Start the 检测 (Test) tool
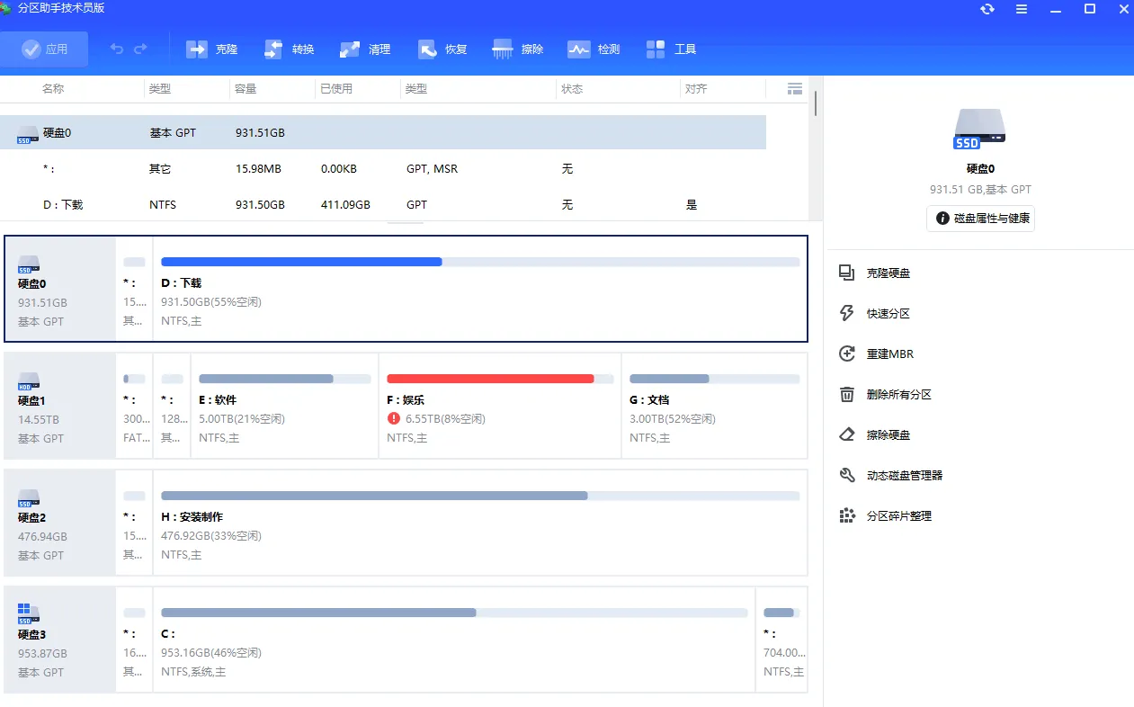 (x=594, y=49)
